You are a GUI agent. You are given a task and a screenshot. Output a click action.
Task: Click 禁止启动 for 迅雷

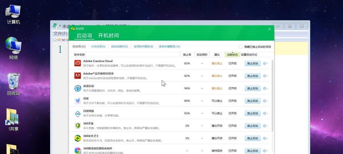pos(253,101)
